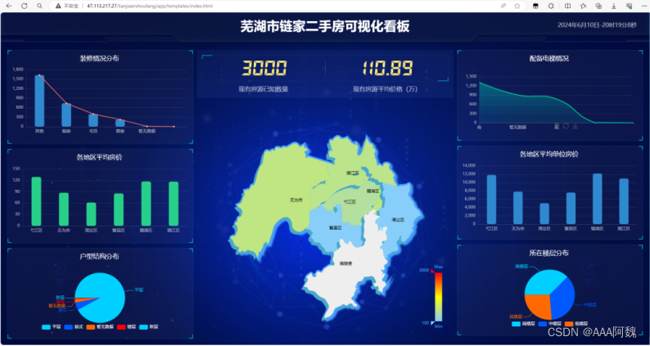Click the 3000 listings count figure
Viewport: 650px width, 346px height.
pos(264,69)
